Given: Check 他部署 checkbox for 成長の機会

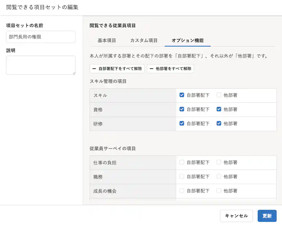Looking at the screenshot, I should pos(218,191).
